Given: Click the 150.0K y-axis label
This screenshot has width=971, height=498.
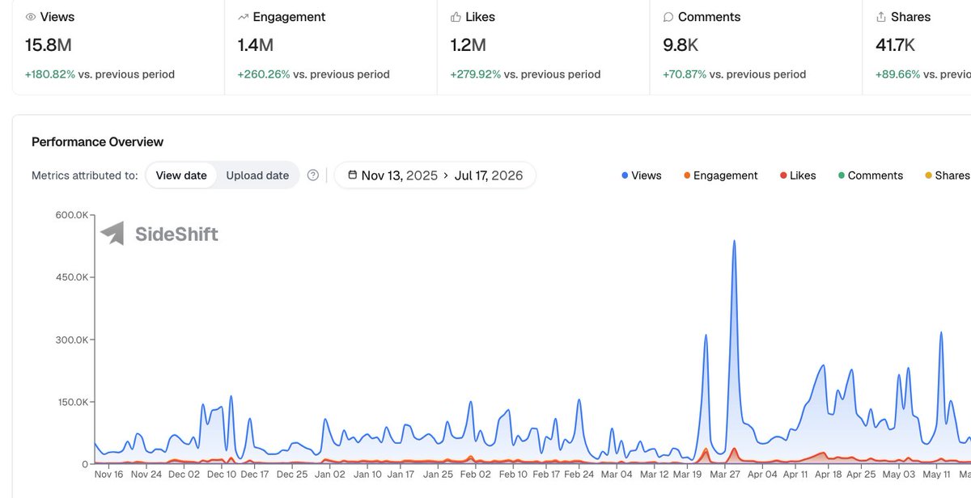Looking at the screenshot, I should pyautogui.click(x=71, y=402).
